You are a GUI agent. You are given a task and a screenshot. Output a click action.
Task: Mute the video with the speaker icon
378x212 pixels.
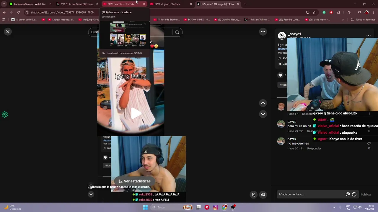click(263, 195)
